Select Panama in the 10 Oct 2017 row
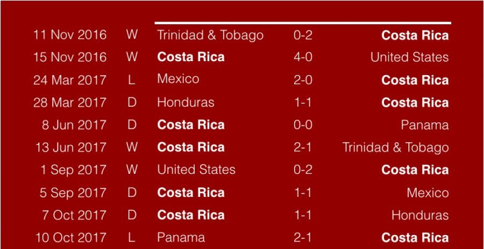Viewport: 484px width, 249px height. pyautogui.click(x=181, y=237)
